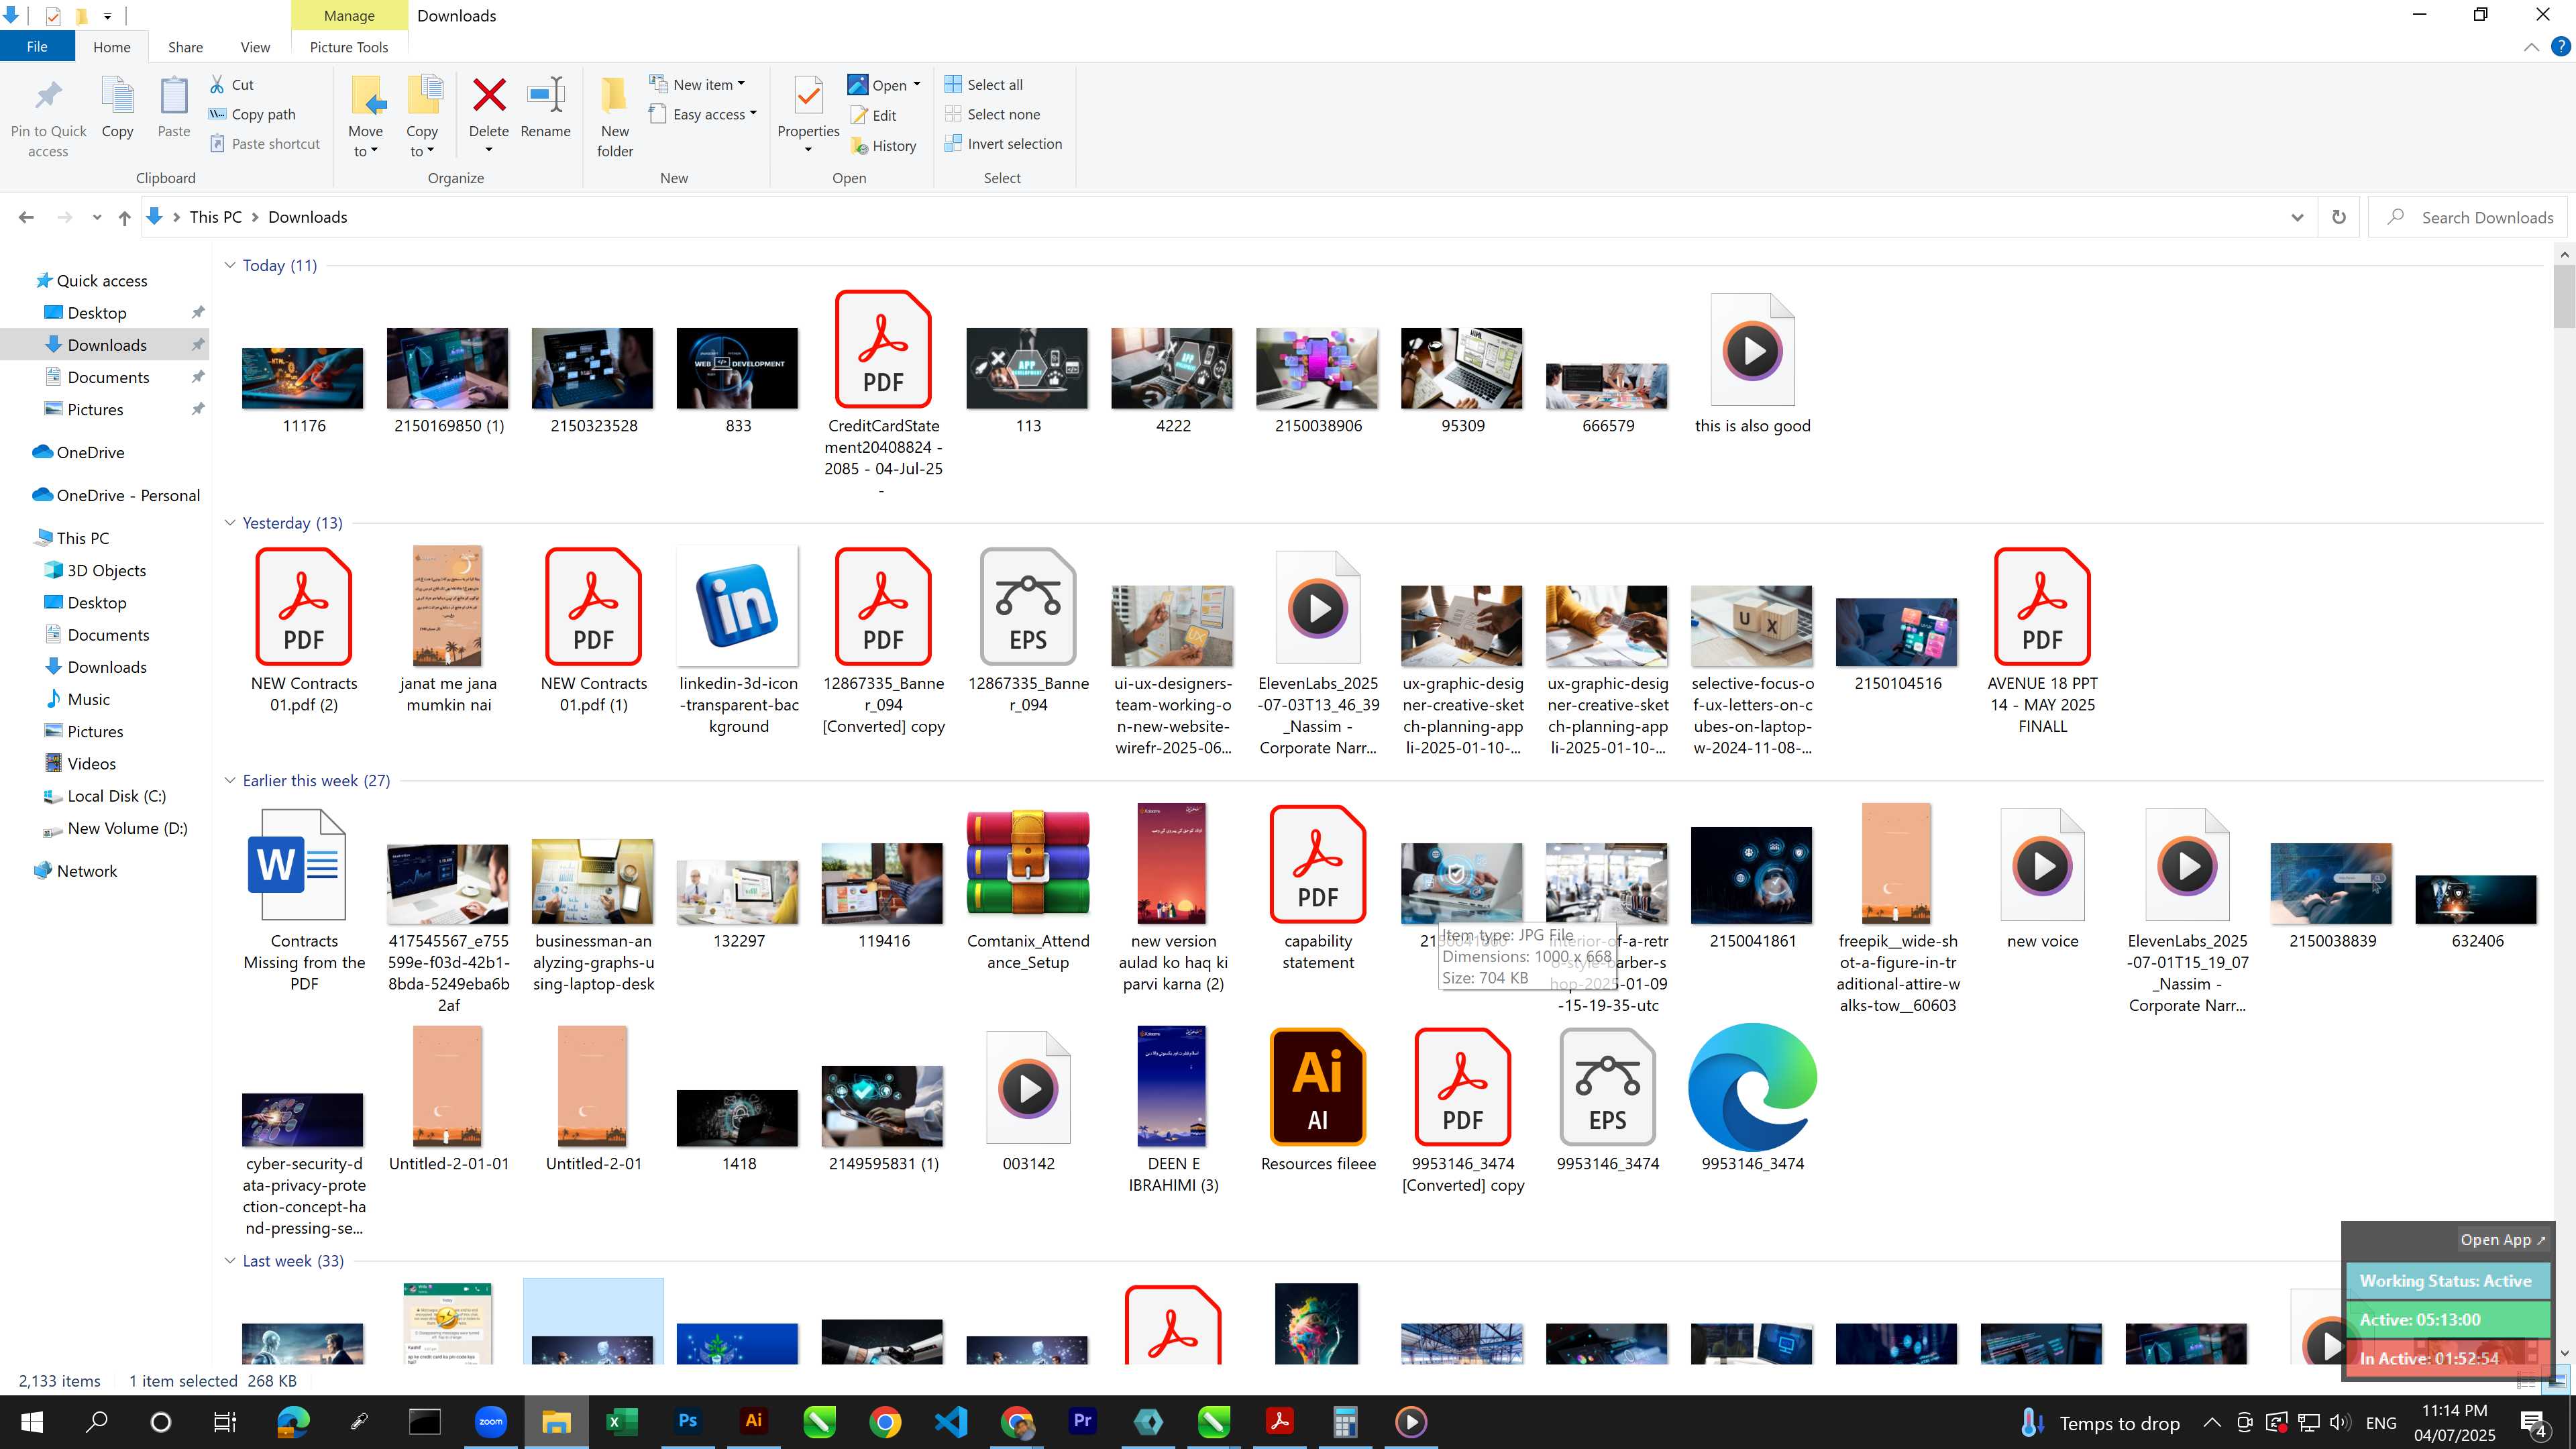Launch Premiere Pro from taskbar
Image resolution: width=2576 pixels, height=1449 pixels.
1082,1421
